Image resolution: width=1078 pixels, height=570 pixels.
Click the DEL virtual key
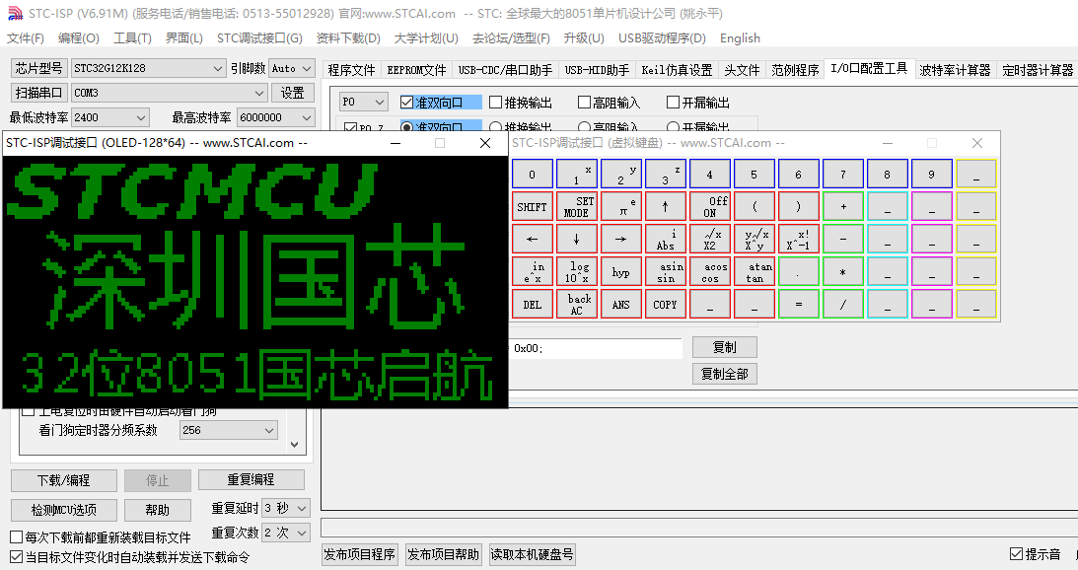[533, 304]
